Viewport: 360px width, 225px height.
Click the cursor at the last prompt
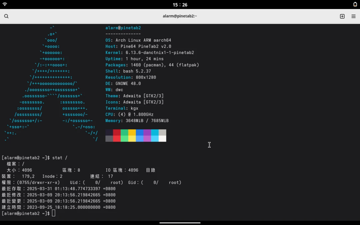click(54, 213)
